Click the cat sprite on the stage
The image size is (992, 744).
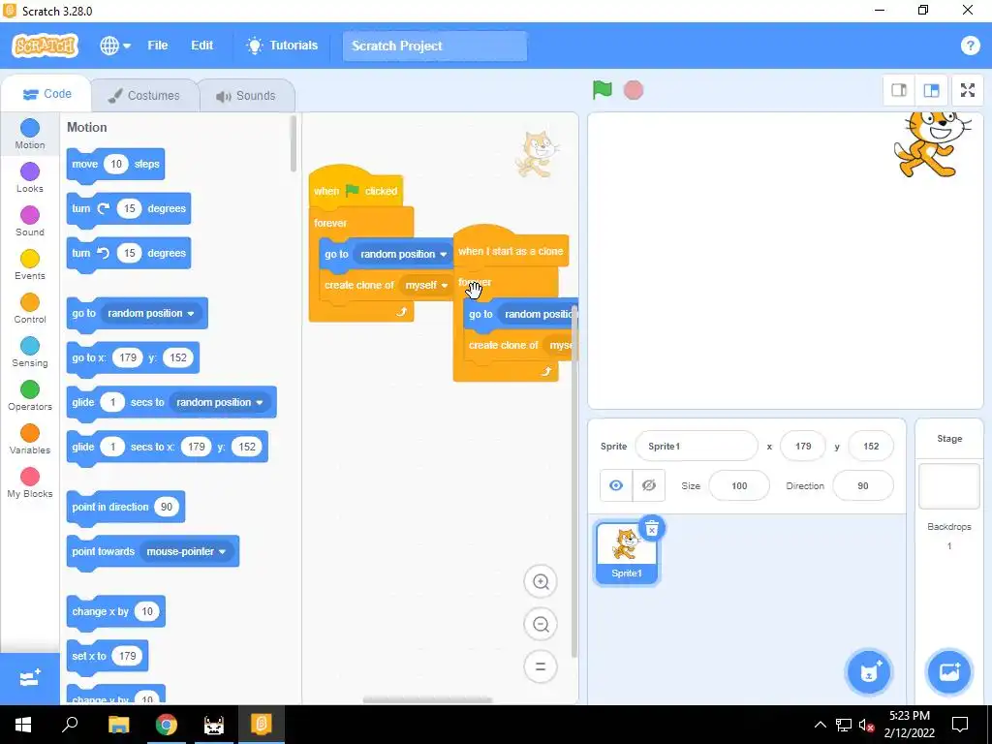click(x=930, y=145)
